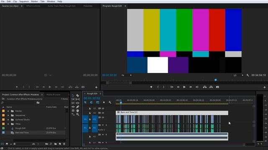The width and height of the screenshot is (268, 150).
Task: Select the Razor tool
Action: (77, 95)
